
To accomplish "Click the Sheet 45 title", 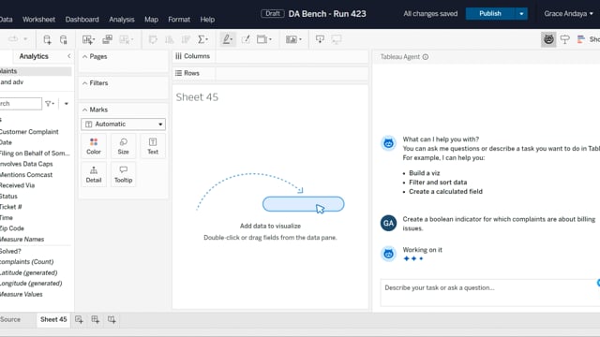I will pos(197,97).
